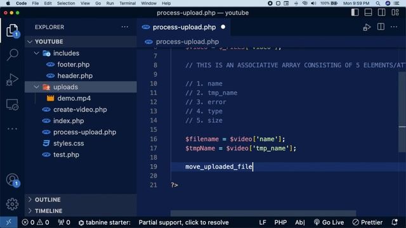Open remote window indicator in status bar

8,222
